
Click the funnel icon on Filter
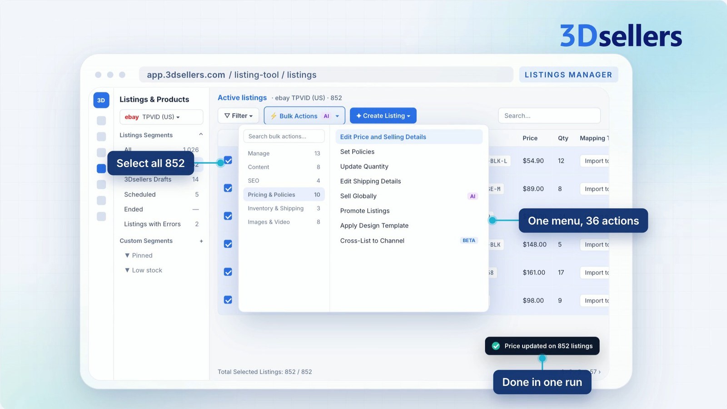pos(227,116)
